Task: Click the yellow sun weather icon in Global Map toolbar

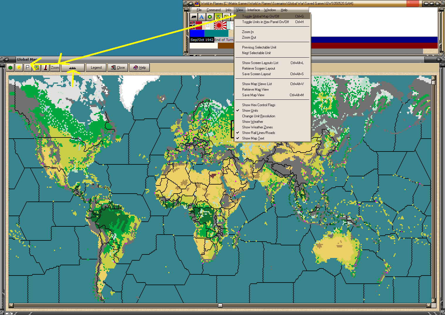Action: click(x=19, y=68)
